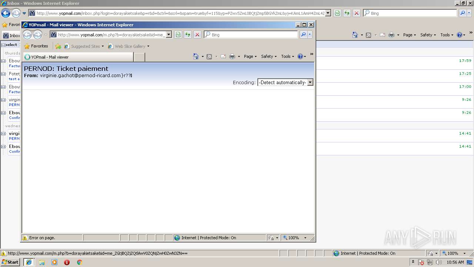Image resolution: width=474 pixels, height=267 pixels.
Task: Select YOPmail - Mail viewer tab
Action: point(78,57)
